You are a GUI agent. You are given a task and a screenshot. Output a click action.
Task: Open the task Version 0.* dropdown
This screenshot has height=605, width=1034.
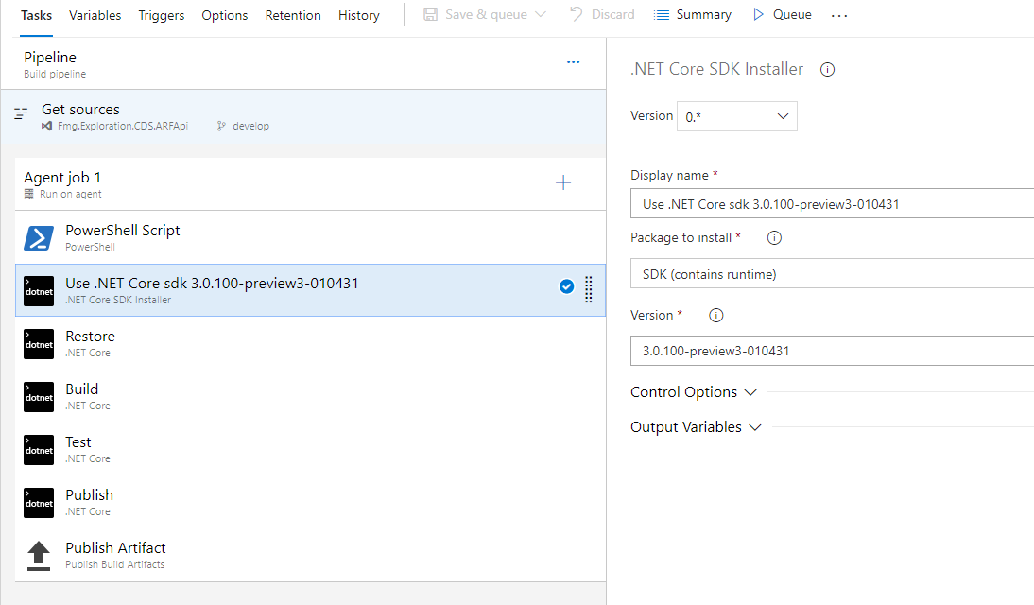coord(737,116)
